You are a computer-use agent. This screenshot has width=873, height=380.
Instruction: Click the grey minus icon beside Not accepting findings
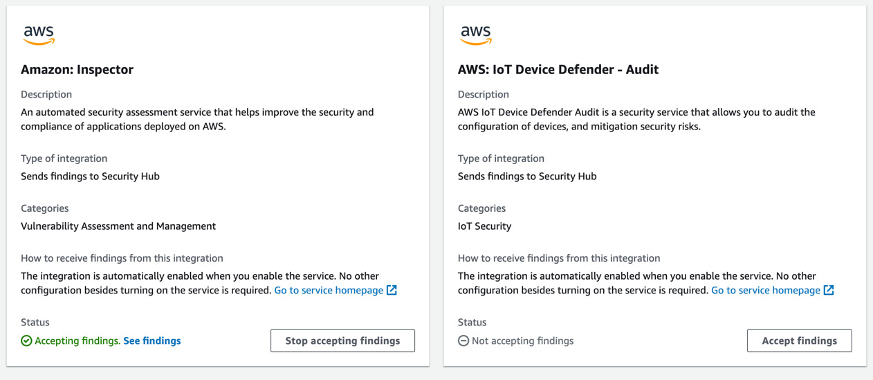463,341
